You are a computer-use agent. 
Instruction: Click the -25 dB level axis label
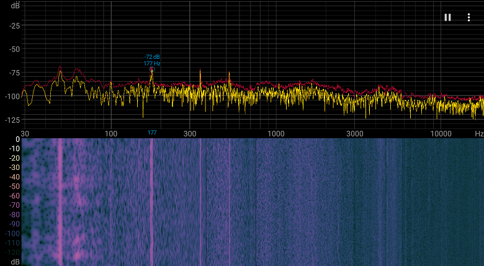(x=14, y=26)
